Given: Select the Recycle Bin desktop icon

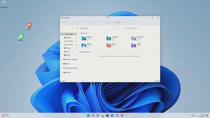Looking at the screenshot, I should click(4, 4).
